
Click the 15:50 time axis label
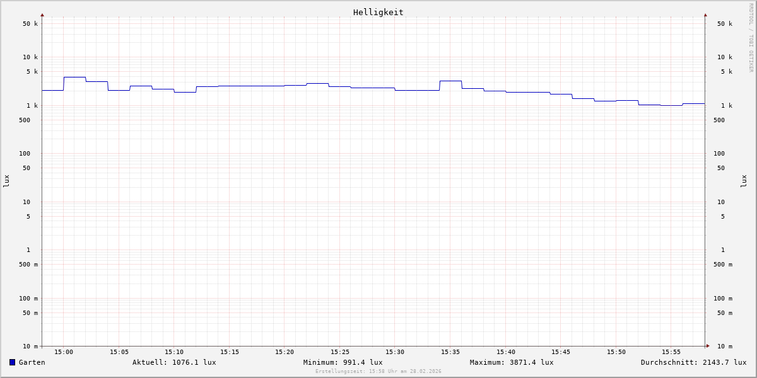tap(616, 352)
